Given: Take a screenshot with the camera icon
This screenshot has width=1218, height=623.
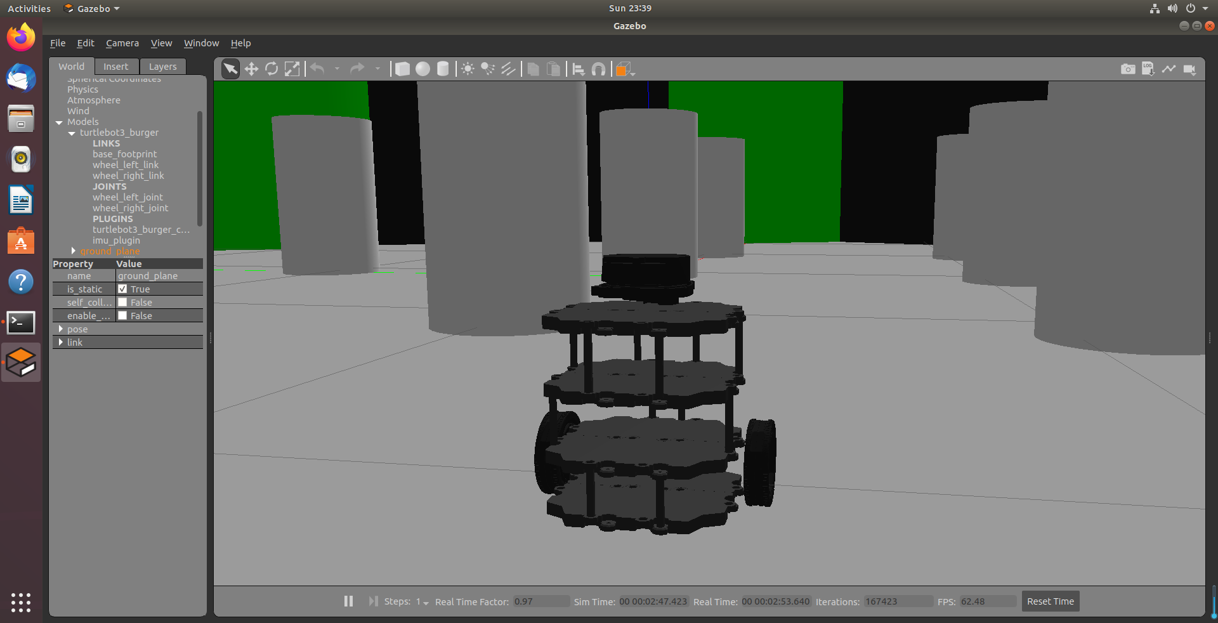Looking at the screenshot, I should point(1128,69).
